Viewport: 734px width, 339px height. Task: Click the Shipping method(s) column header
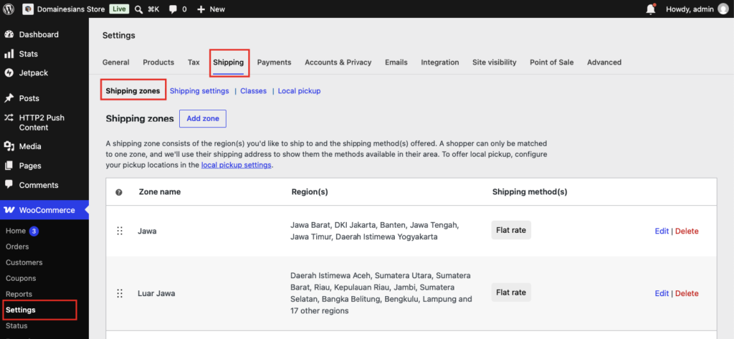click(x=530, y=191)
